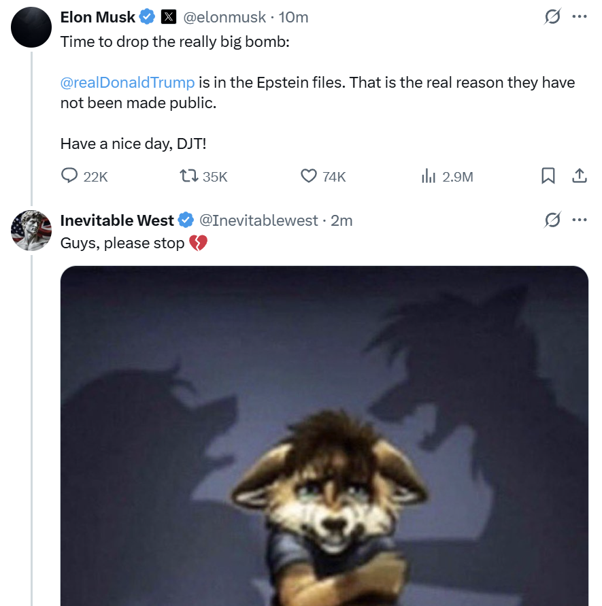Like the tweet with 74K likes

[309, 176]
